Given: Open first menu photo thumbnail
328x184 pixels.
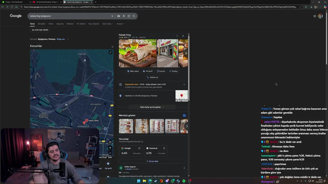Looking at the screenshot, I should 126,126.
